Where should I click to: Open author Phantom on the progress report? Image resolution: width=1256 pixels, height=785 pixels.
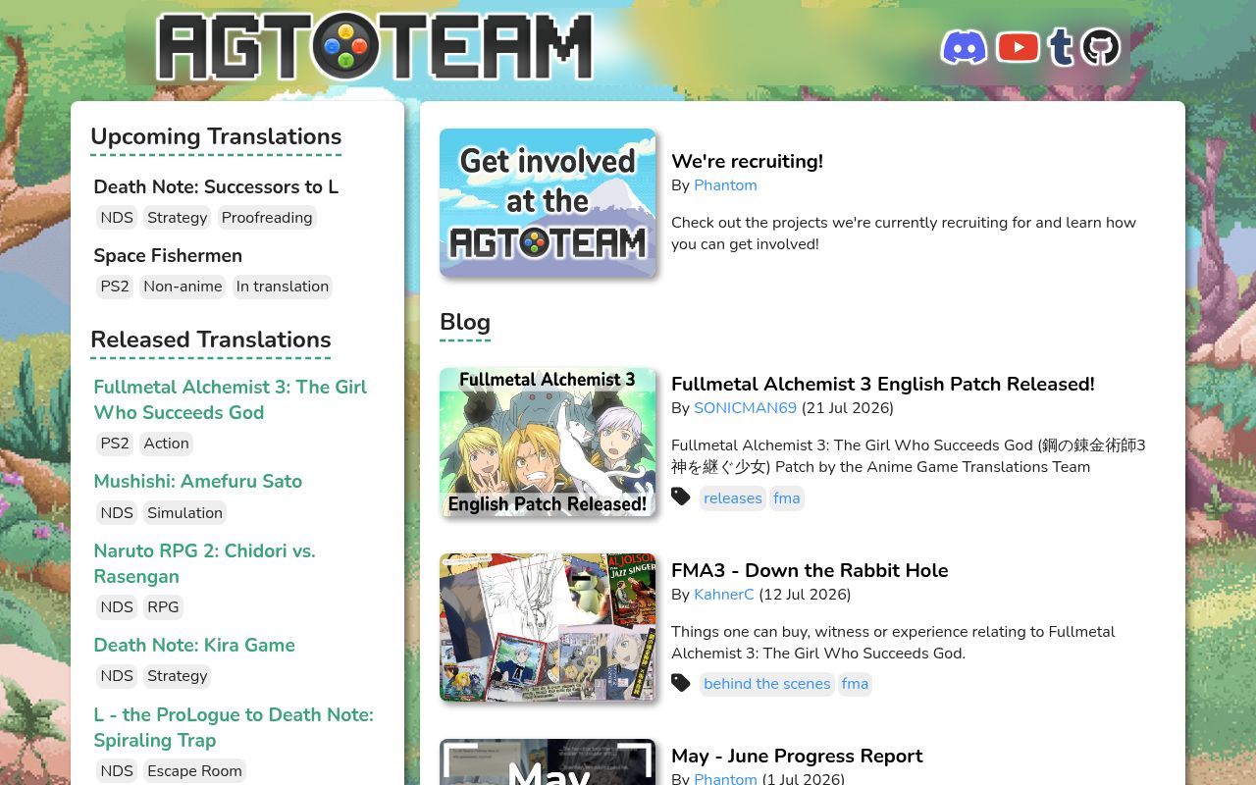point(725,779)
